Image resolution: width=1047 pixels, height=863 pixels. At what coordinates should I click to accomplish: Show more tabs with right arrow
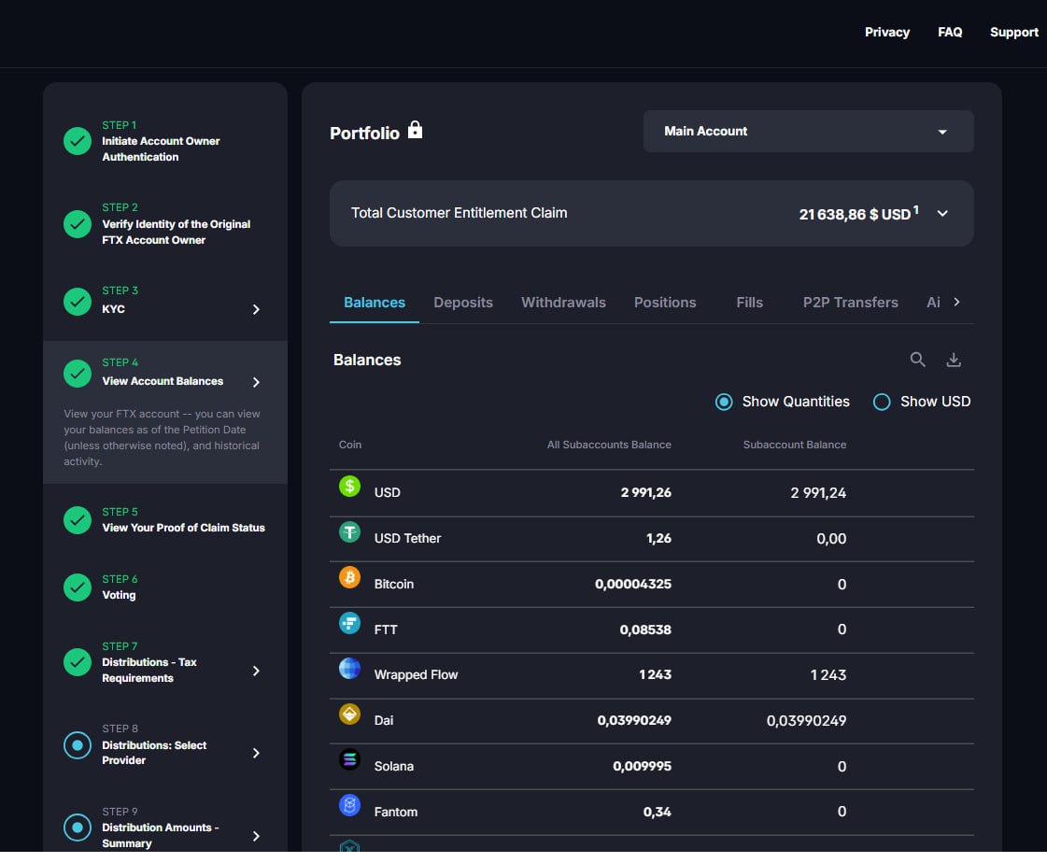pyautogui.click(x=956, y=302)
